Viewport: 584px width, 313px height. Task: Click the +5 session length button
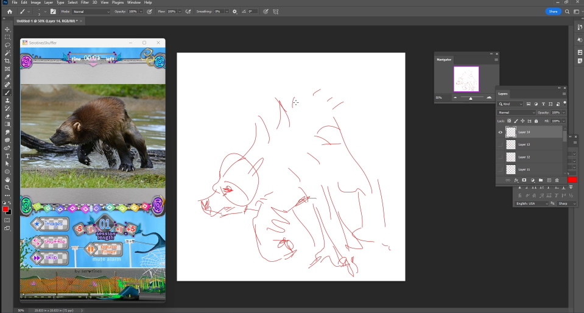[131, 229]
